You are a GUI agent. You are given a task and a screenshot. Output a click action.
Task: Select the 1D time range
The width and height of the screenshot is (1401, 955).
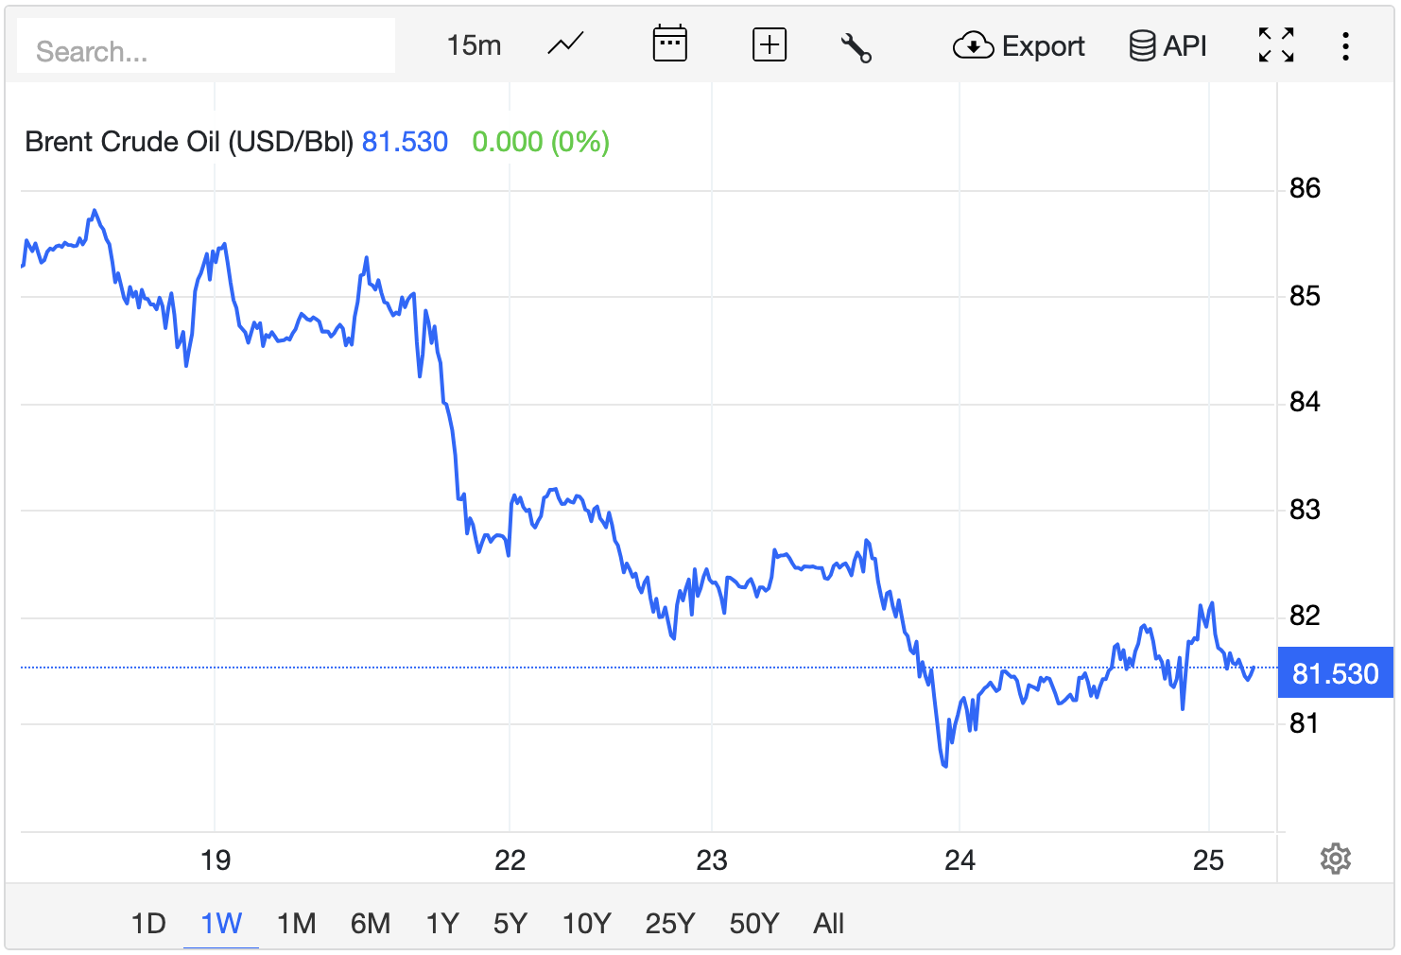tap(148, 923)
